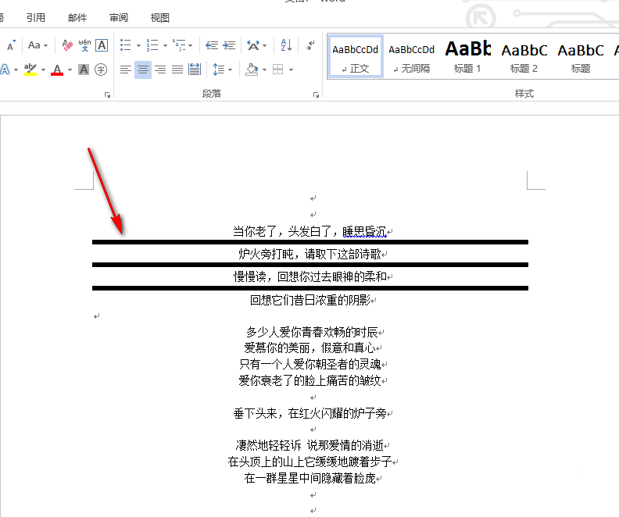Increase paragraph indent

click(229, 45)
